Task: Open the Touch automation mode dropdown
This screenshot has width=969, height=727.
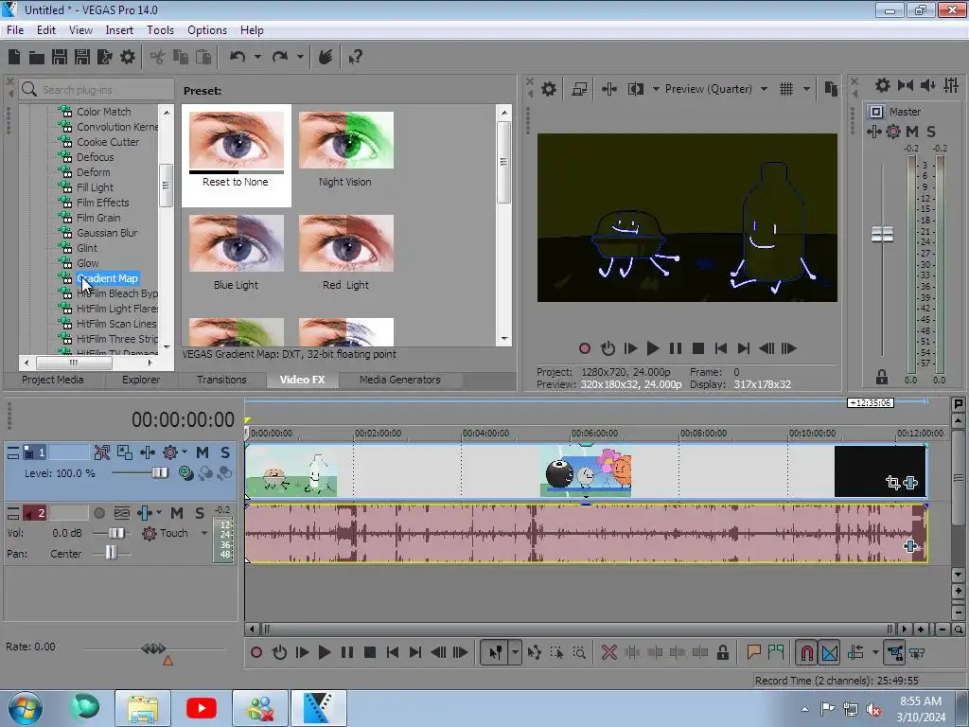Action: tap(204, 533)
